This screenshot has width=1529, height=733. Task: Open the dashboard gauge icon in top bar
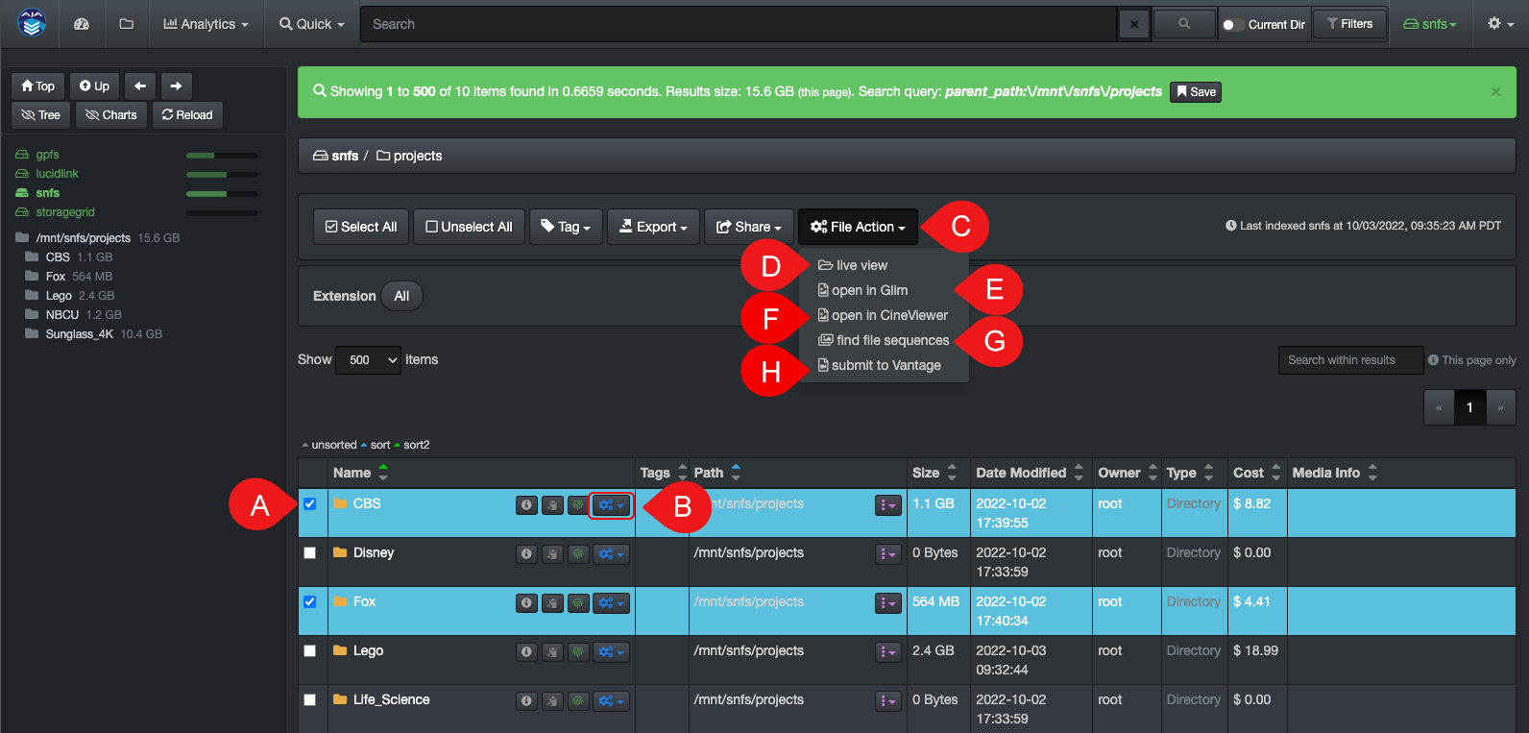click(82, 24)
